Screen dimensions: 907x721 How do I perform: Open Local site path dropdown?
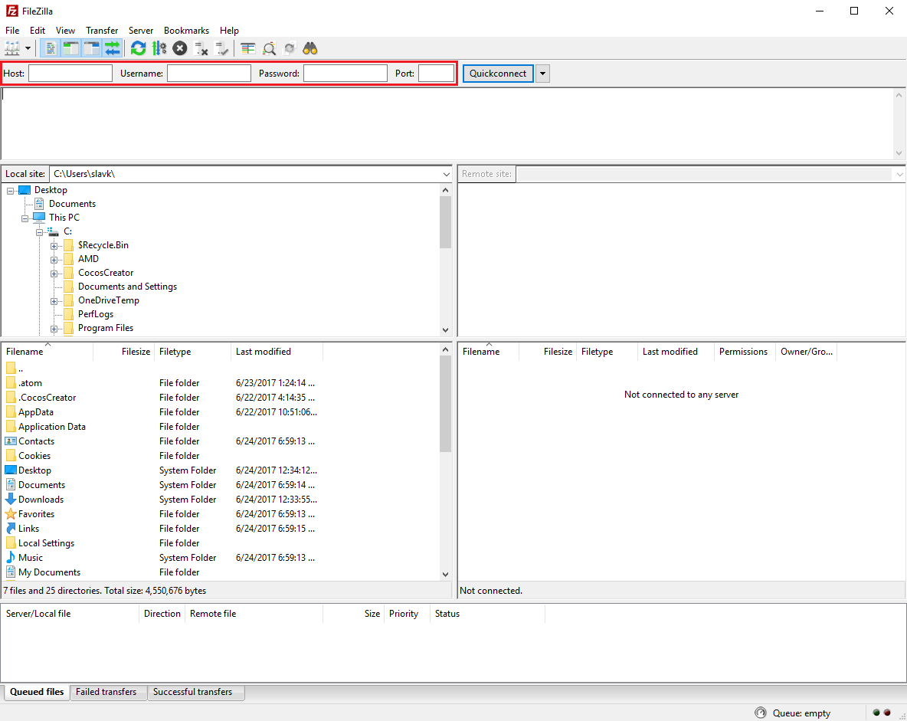coord(446,174)
